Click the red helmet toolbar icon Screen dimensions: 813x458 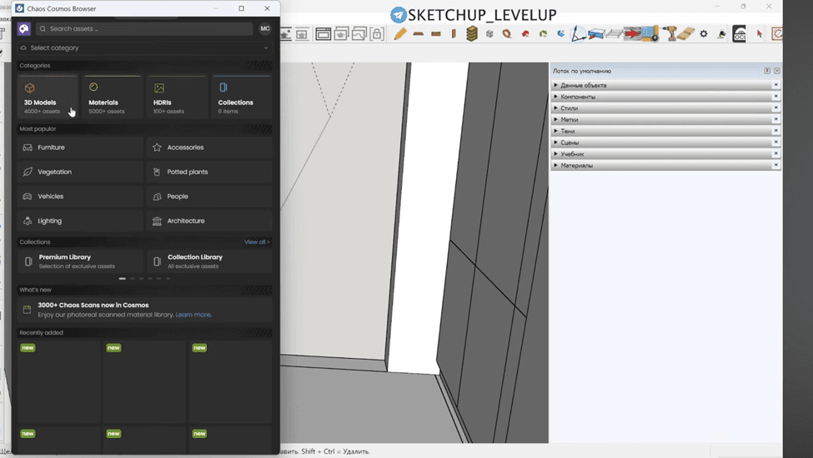pos(525,34)
